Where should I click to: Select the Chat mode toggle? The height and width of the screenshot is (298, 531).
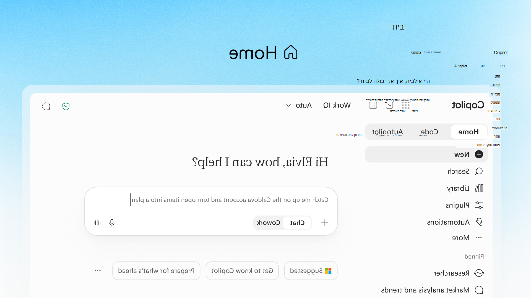pos(297,223)
